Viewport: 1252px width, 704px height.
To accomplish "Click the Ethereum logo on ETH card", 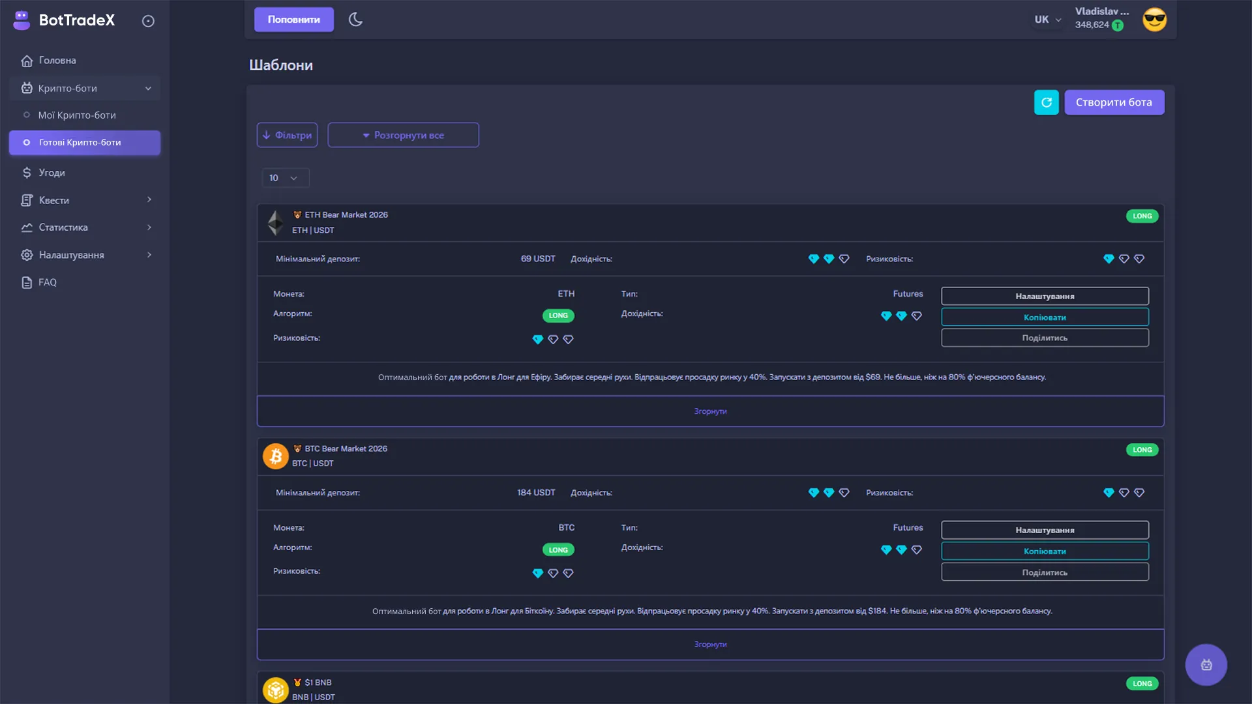I will pos(275,222).
